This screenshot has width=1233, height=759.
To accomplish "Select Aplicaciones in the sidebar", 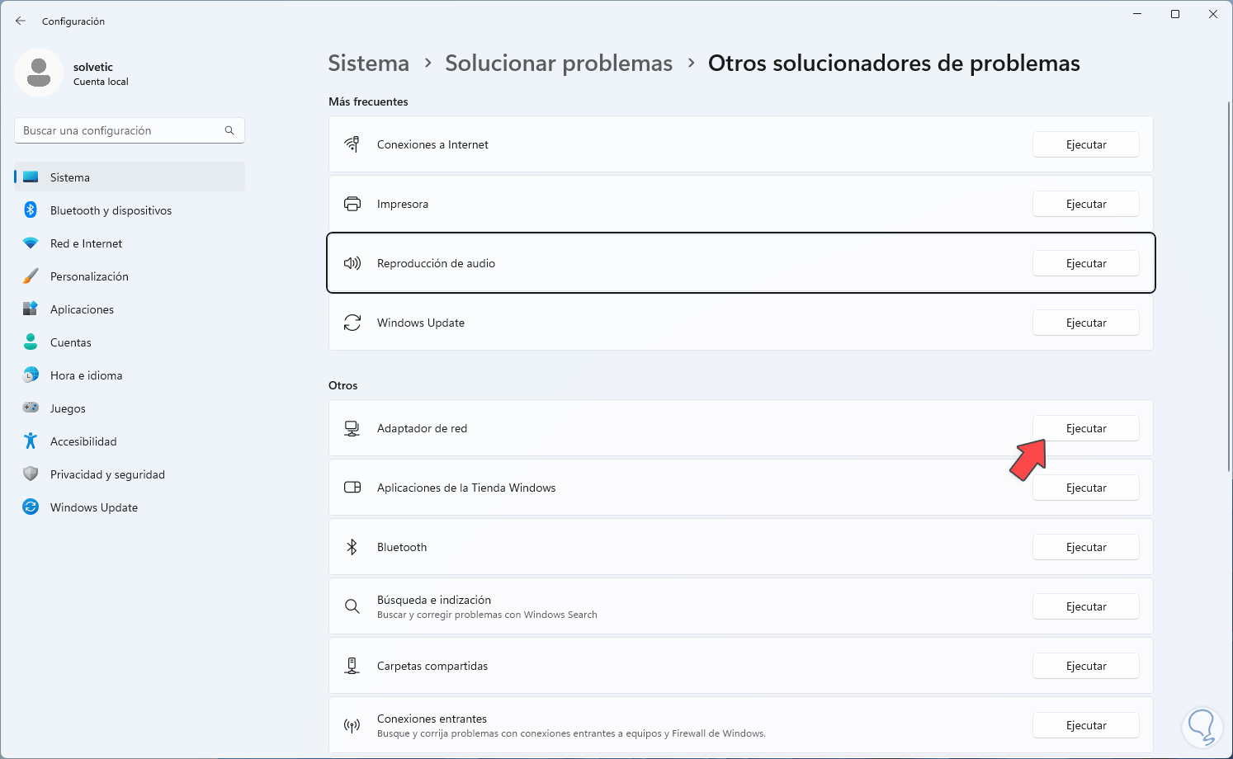I will click(x=82, y=309).
